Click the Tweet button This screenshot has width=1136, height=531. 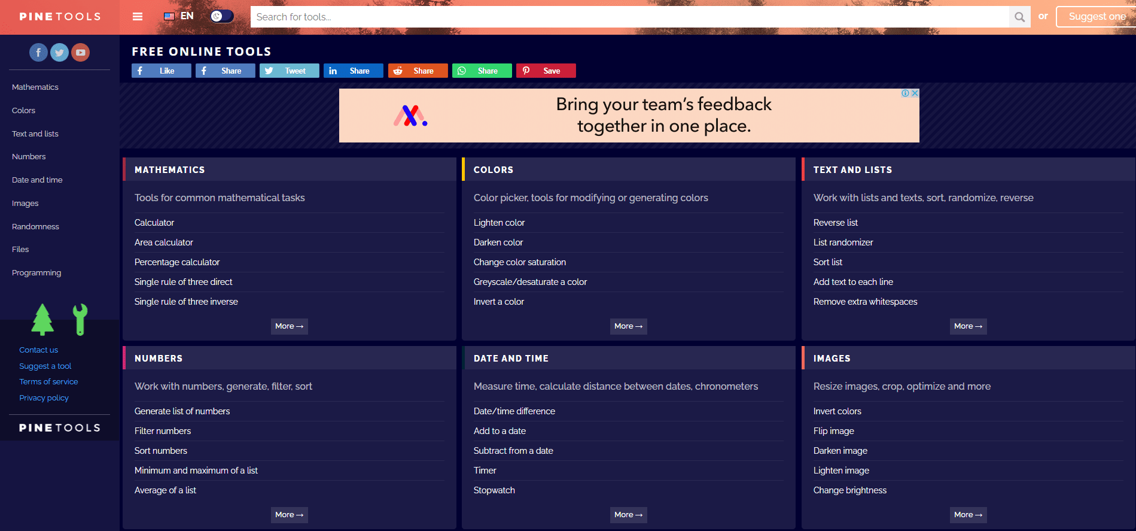click(290, 71)
